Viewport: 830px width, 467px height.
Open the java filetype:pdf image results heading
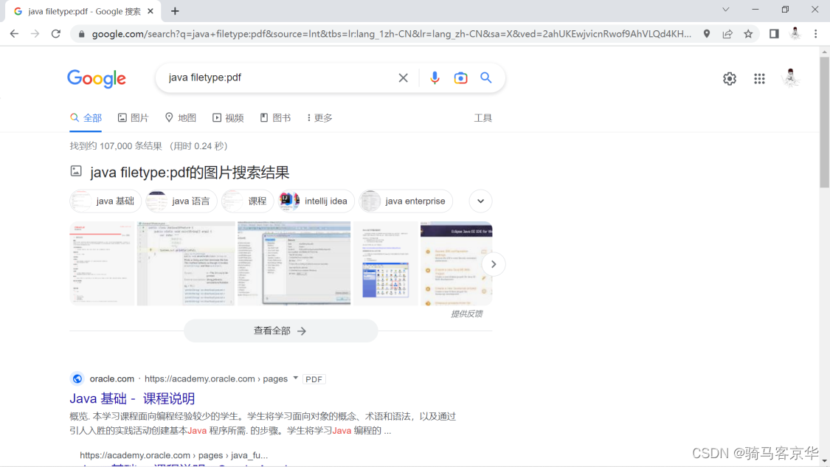click(x=190, y=173)
